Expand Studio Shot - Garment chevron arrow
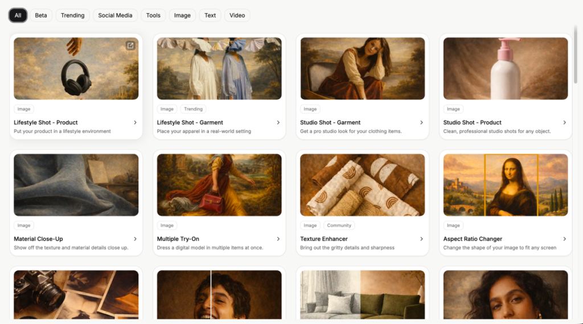The width and height of the screenshot is (583, 324). pos(421,122)
